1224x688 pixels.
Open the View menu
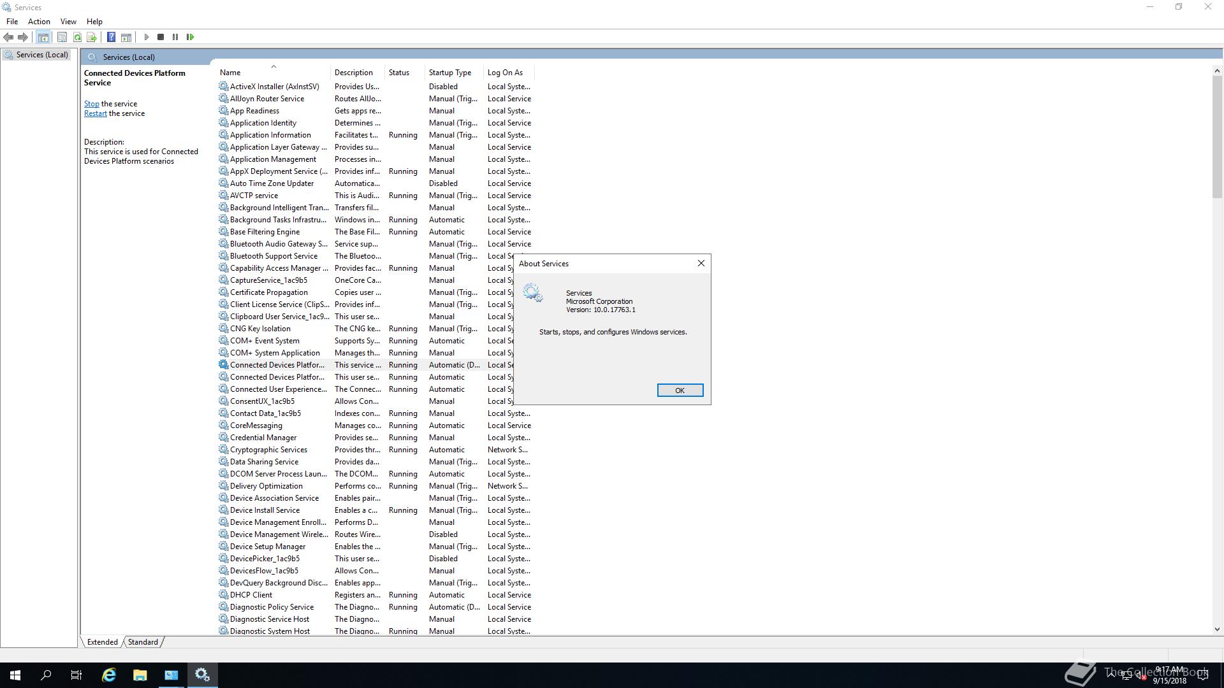click(68, 21)
